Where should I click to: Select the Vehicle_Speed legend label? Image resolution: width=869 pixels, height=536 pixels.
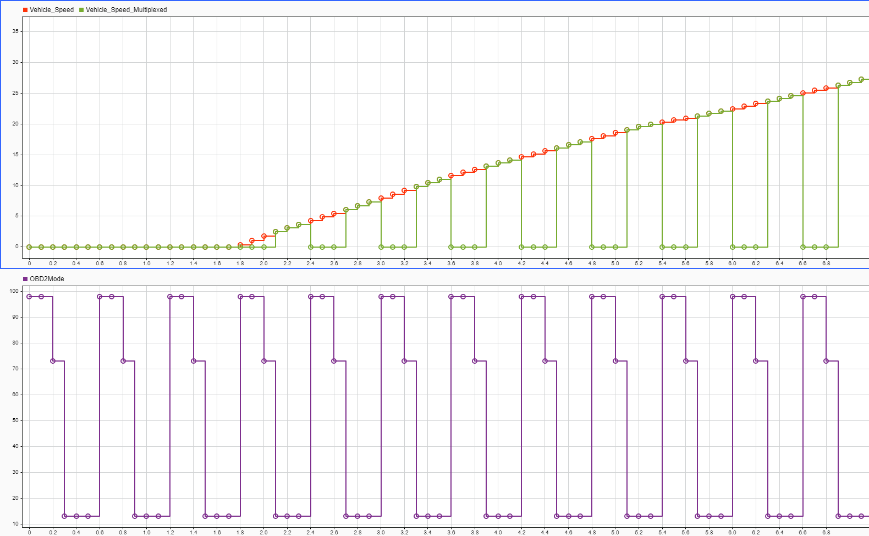coord(51,10)
